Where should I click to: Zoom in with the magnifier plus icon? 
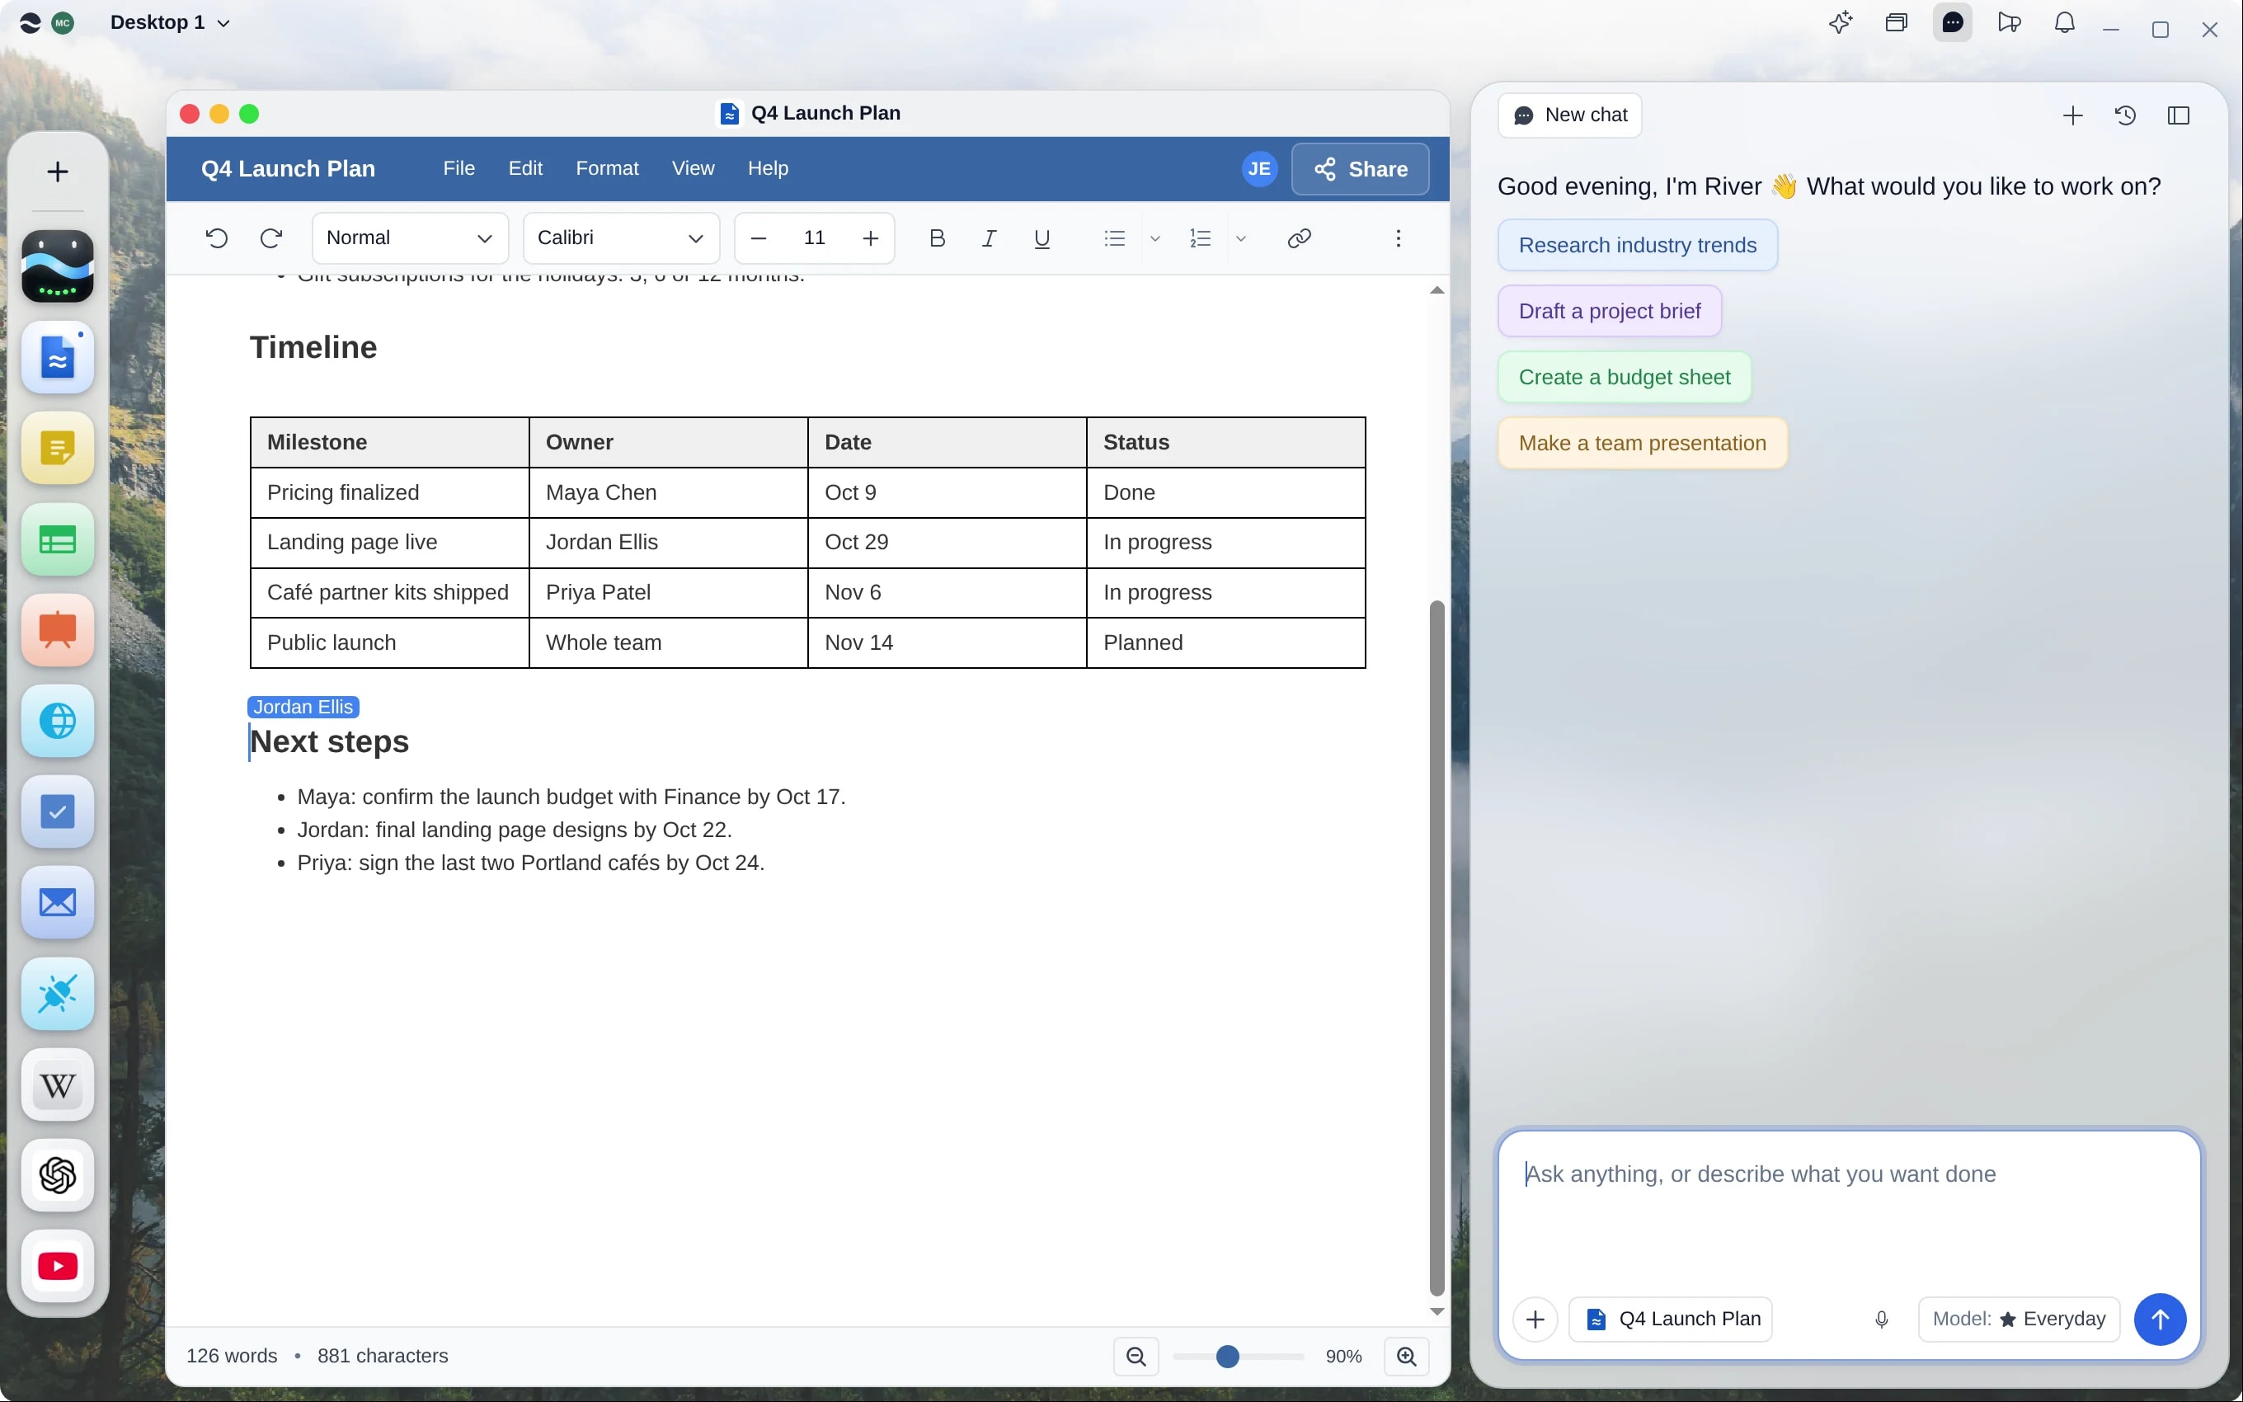click(x=1406, y=1357)
